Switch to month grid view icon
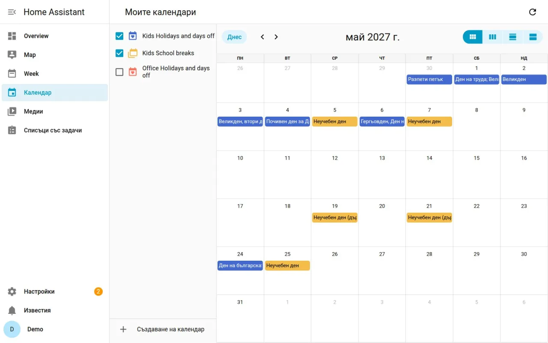Screen dimensions: 548x343 [473, 37]
